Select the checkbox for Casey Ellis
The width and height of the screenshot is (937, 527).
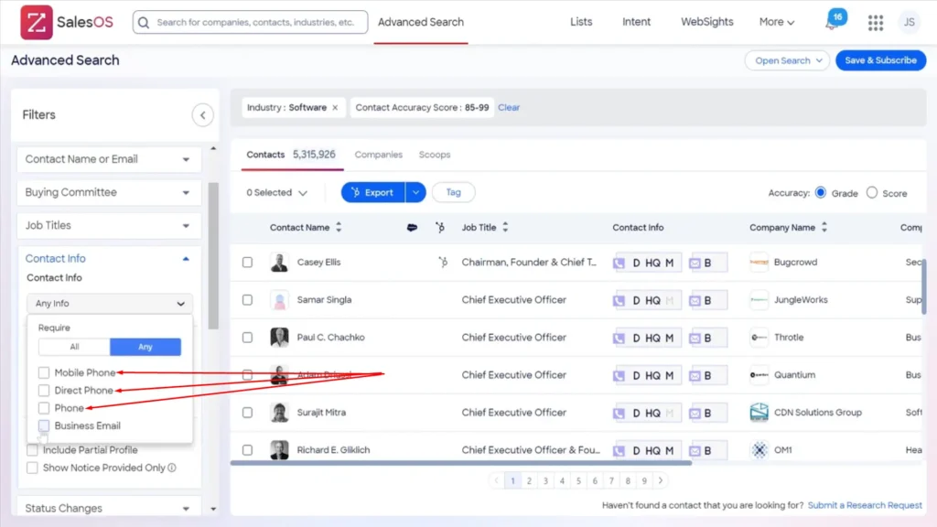coord(247,263)
